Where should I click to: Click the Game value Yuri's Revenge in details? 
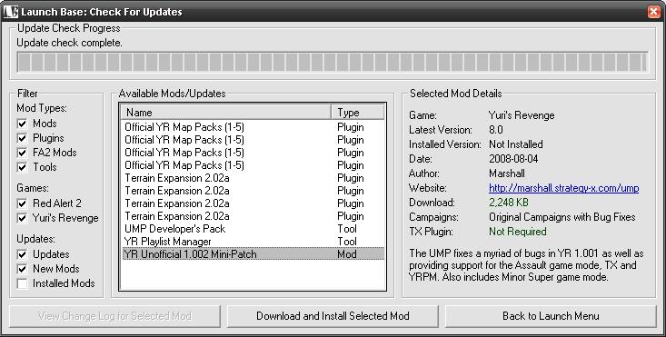(x=522, y=115)
